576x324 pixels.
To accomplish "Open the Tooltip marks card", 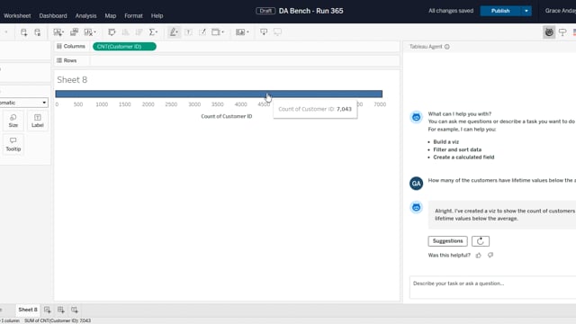I will coord(13,144).
